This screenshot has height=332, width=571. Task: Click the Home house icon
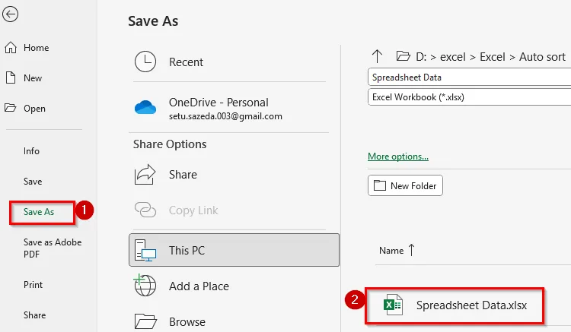point(11,48)
